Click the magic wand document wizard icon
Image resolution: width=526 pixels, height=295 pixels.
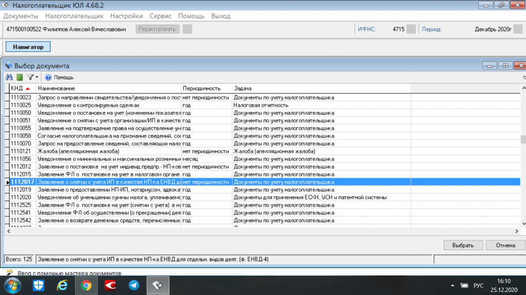coord(10,273)
